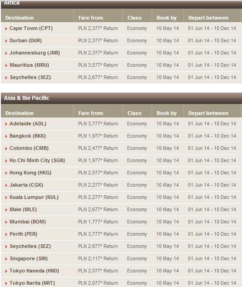Click Destination header in Africa table
Image resolution: width=242 pixels, height=287 pixels.
tap(20, 18)
